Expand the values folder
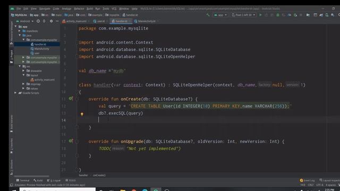Viewport: 340px width, 191px height. [x=23, y=89]
